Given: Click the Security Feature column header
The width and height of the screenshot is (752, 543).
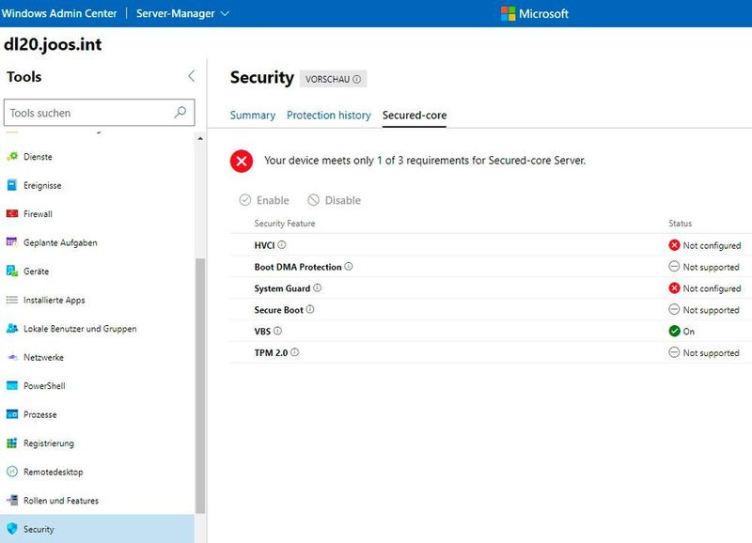Looking at the screenshot, I should (x=285, y=224).
